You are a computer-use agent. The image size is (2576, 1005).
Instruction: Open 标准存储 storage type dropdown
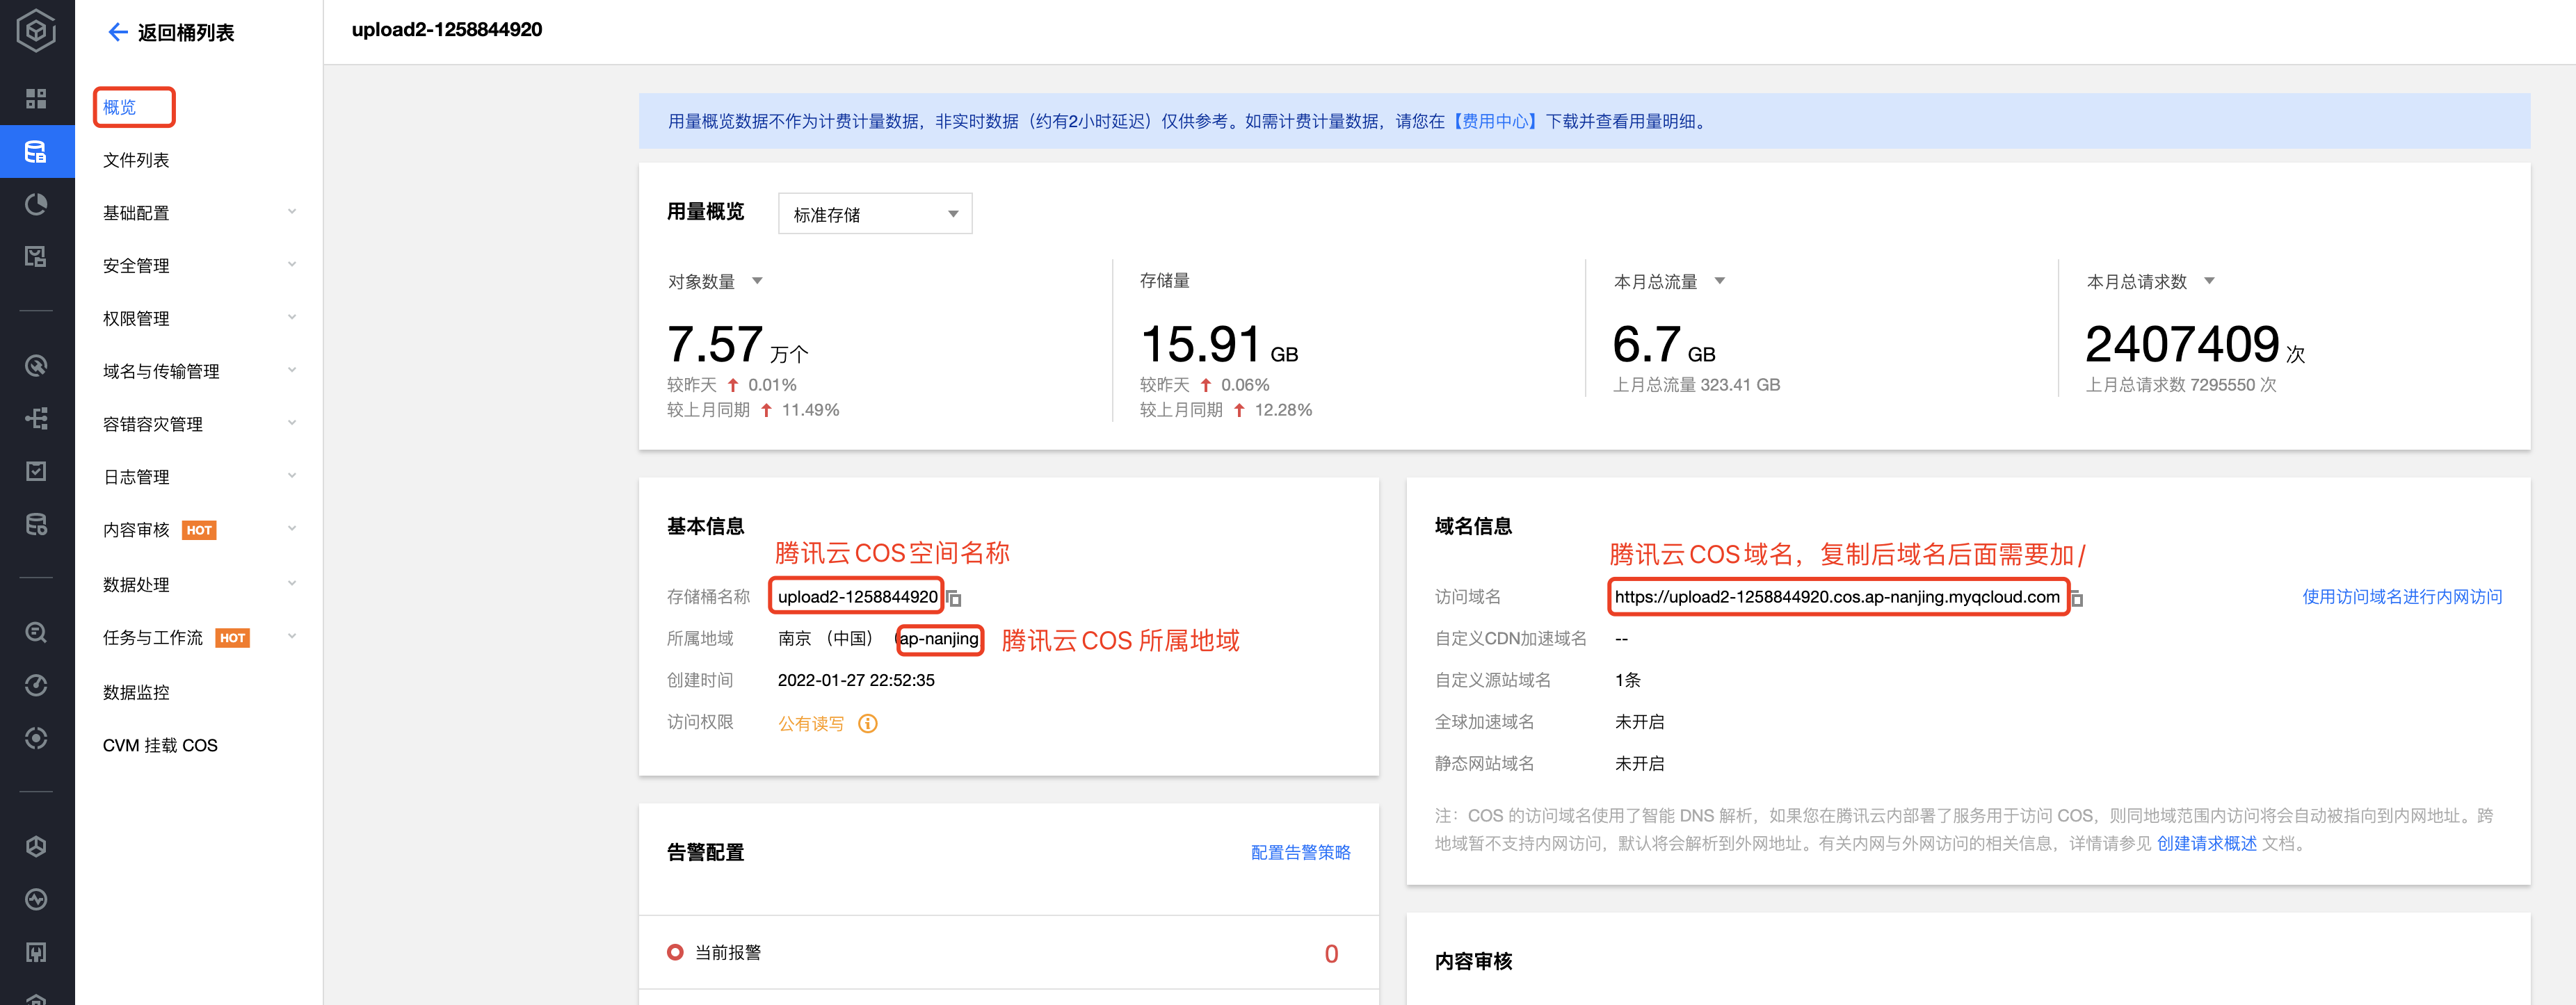(x=874, y=214)
